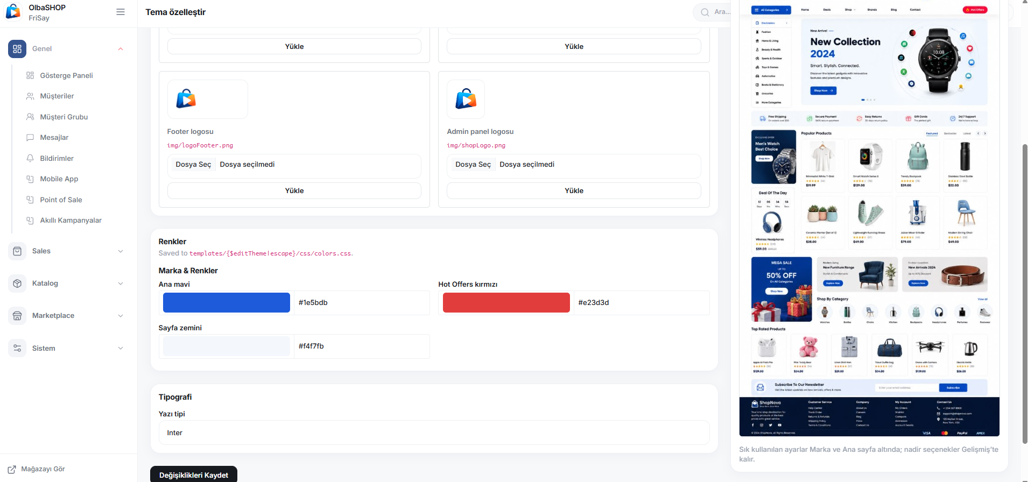1028x482 pixels.
Task: Click Dosya Seç for Footer logosu
Action: 193,165
